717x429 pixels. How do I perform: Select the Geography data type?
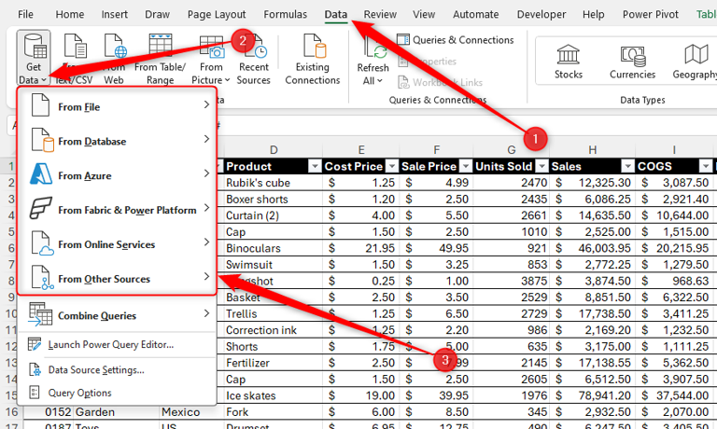coord(695,62)
